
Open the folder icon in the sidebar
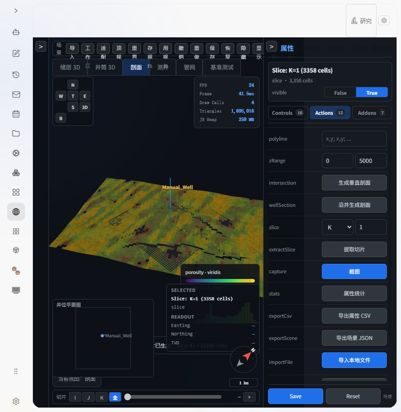click(x=16, y=133)
